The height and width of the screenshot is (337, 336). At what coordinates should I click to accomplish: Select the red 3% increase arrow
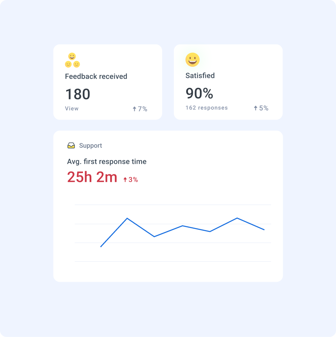[x=126, y=179]
